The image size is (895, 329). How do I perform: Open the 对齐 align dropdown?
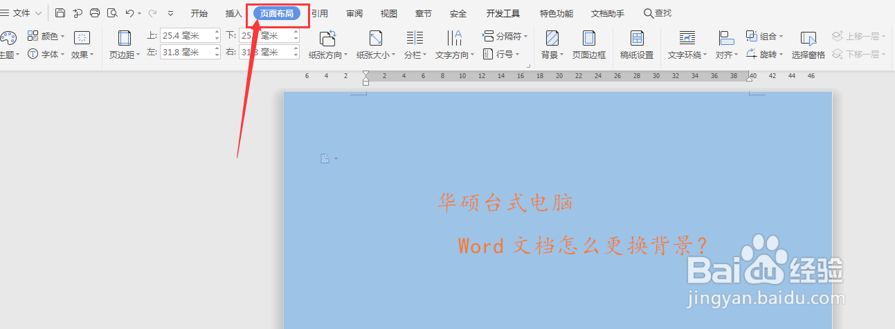(x=726, y=45)
